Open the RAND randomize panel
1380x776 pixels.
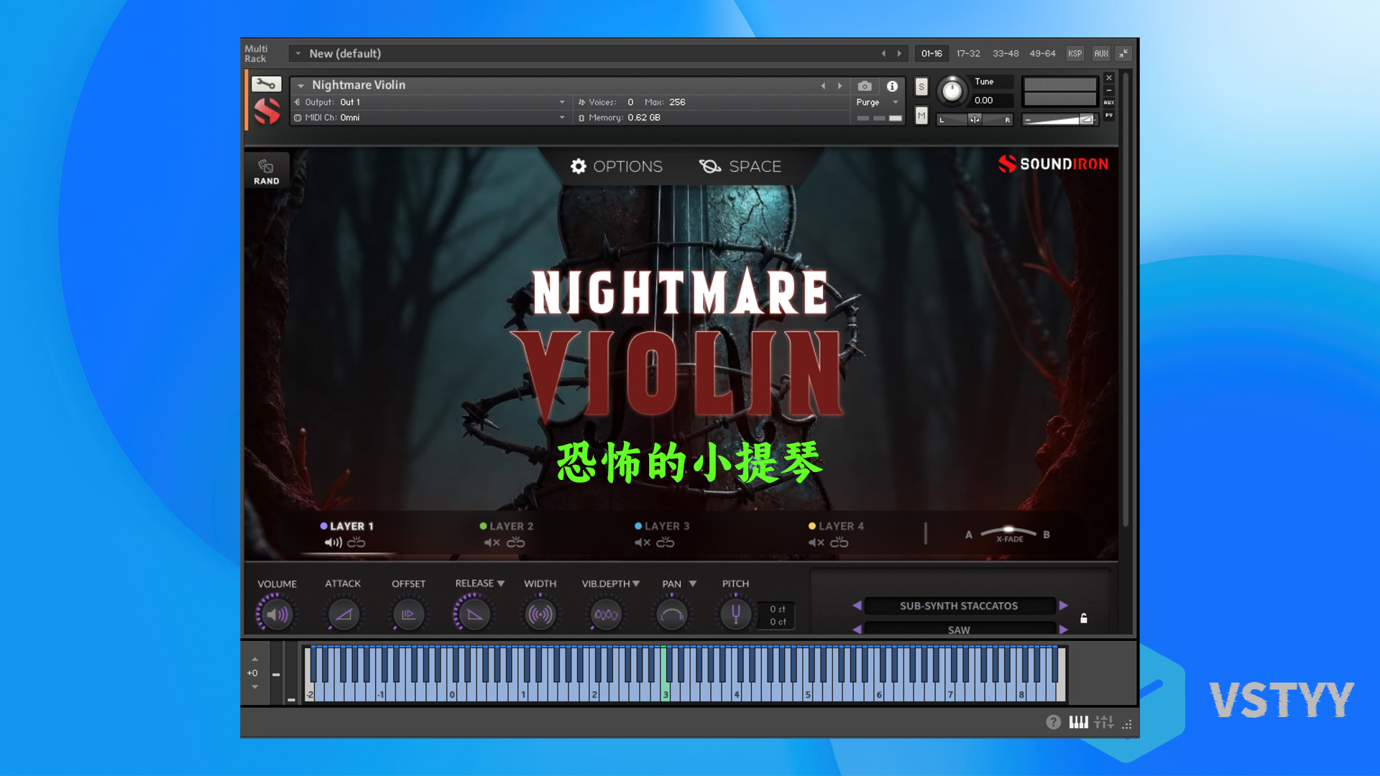coord(266,170)
